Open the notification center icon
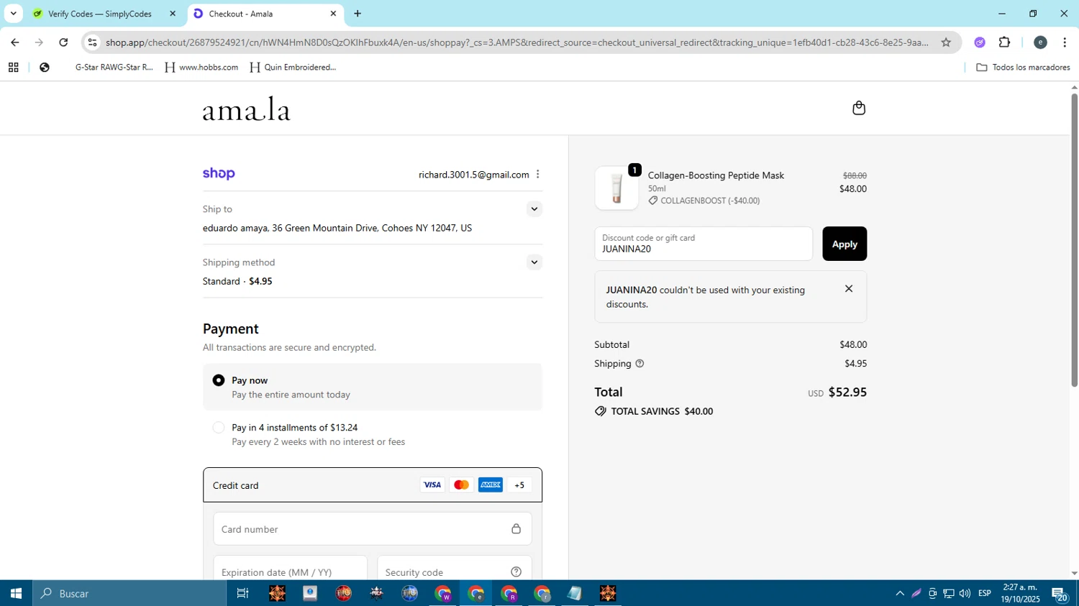Image resolution: width=1079 pixels, height=606 pixels. pyautogui.click(x=1060, y=594)
